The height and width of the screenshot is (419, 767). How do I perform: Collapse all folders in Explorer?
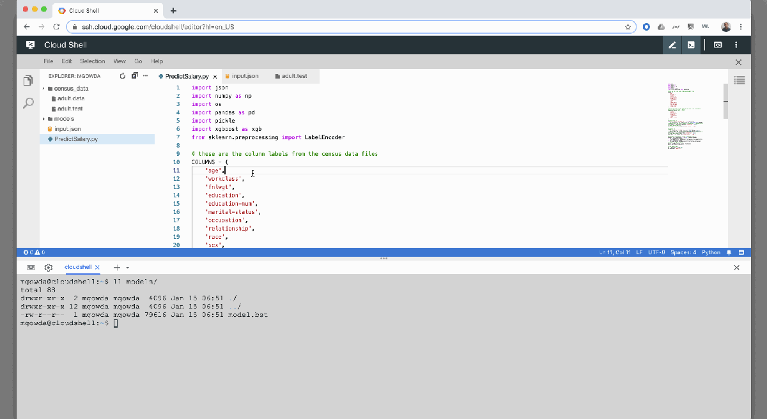pos(134,76)
